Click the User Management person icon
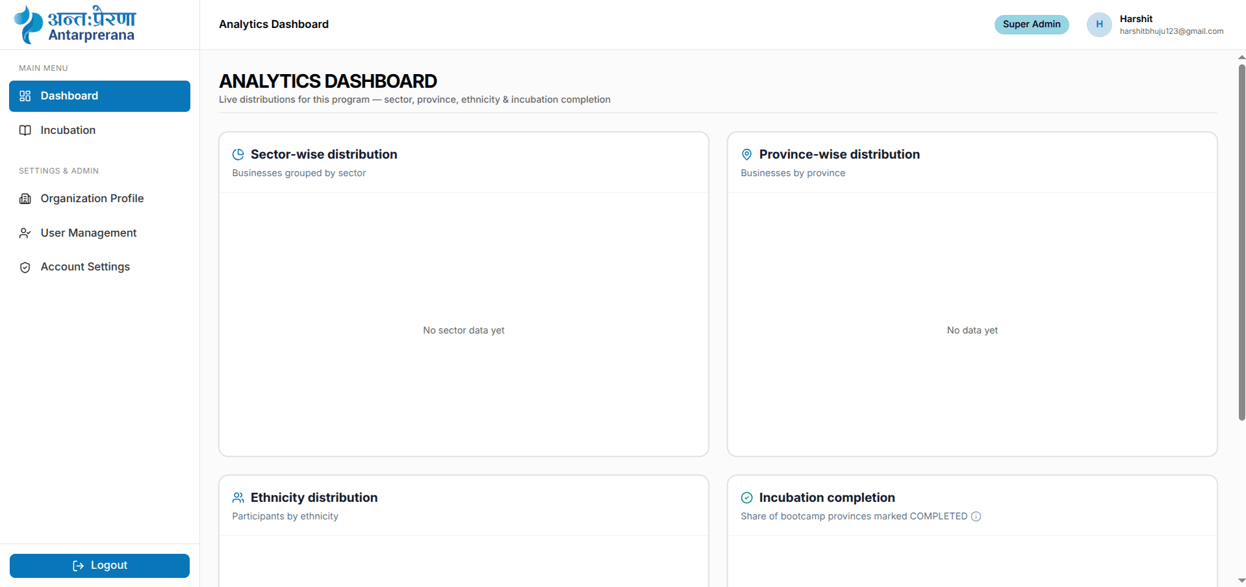 pyautogui.click(x=25, y=233)
